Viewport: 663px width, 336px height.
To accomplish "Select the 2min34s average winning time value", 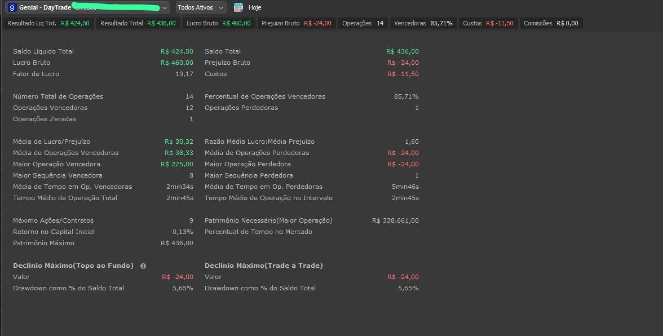I will (x=180, y=187).
